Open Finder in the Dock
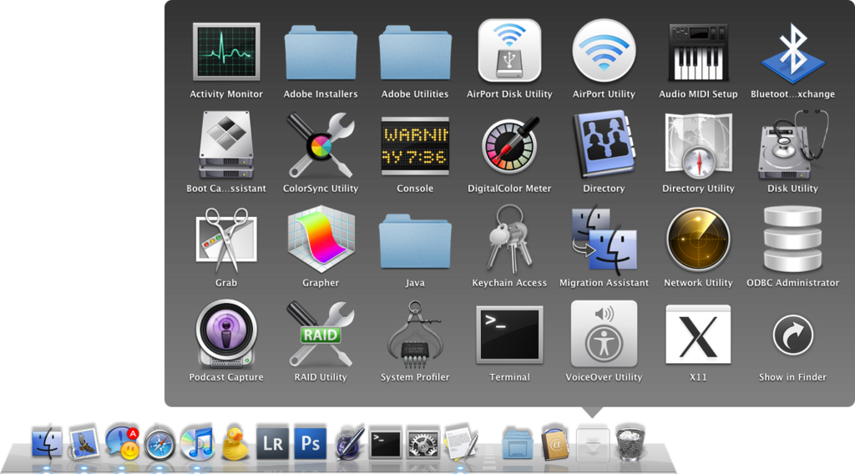The image size is (855, 474). pos(47,443)
